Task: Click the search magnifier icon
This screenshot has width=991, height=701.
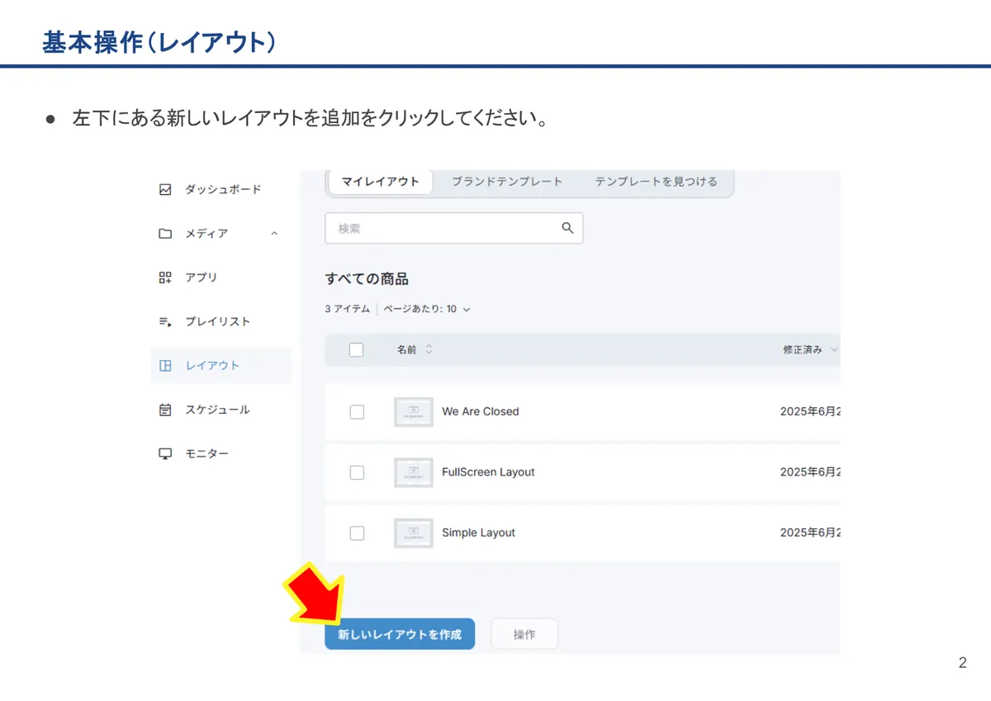Action: tap(567, 228)
